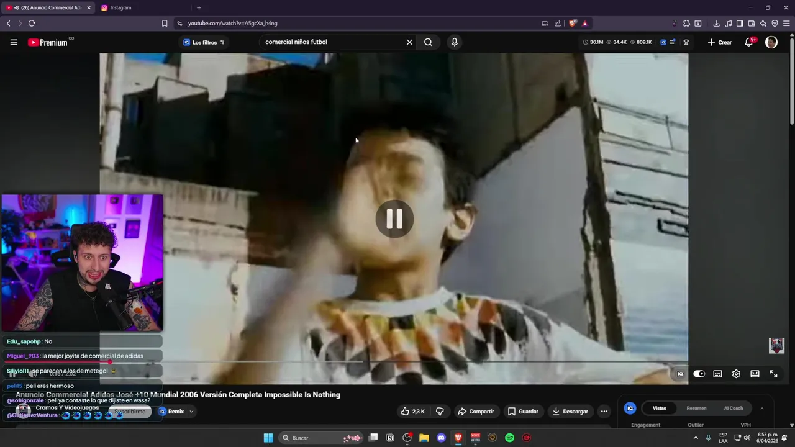Viewport: 795px width, 447px height.
Task: Open vidIQ list icon in header
Action: 673,42
